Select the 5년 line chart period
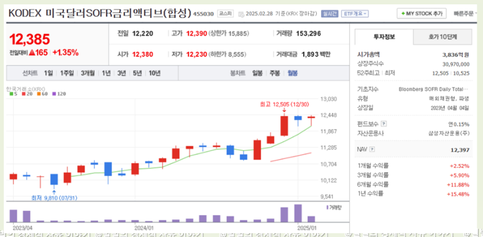This screenshot has height=237, width=483. 137,73
